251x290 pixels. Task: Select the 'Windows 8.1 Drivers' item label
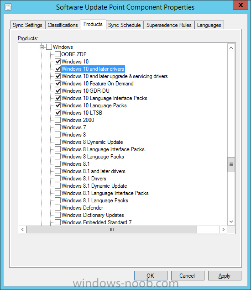coord(84,179)
